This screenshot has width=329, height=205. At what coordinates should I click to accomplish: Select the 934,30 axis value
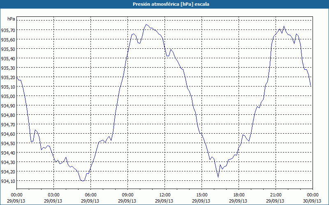(8, 162)
